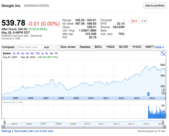Click the (NASDAQ:GOOG) ticker label
This screenshot has height=136, width=169.
coord(36,6)
